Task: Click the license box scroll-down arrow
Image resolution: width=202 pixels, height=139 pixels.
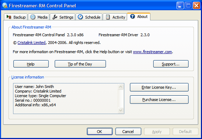Action: pos(120,110)
